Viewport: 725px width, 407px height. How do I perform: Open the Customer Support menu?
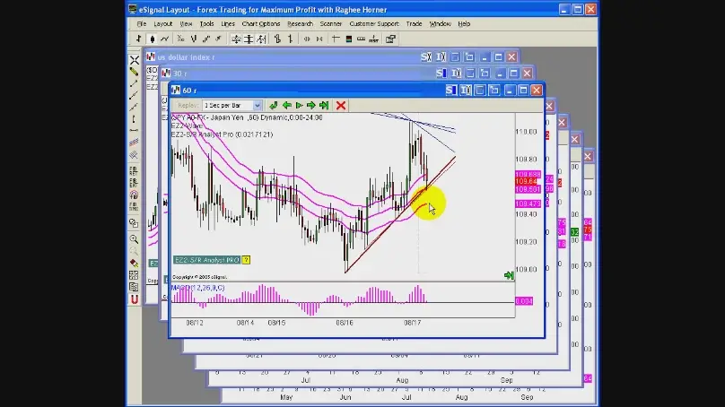(x=374, y=23)
